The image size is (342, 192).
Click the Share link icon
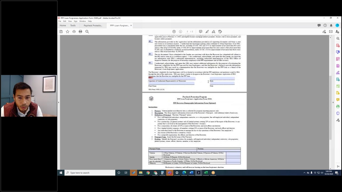(324, 31)
